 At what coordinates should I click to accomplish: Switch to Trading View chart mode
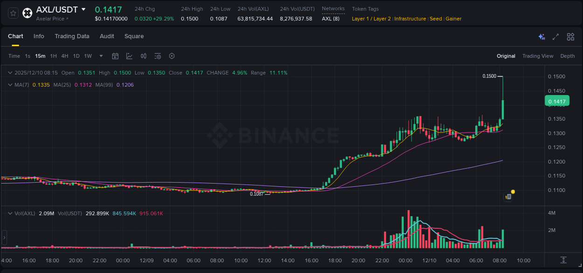[x=538, y=56]
